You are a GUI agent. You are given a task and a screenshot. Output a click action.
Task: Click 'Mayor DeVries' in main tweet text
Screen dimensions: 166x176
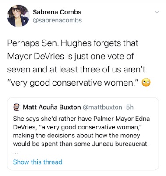pyautogui.click(x=35, y=56)
